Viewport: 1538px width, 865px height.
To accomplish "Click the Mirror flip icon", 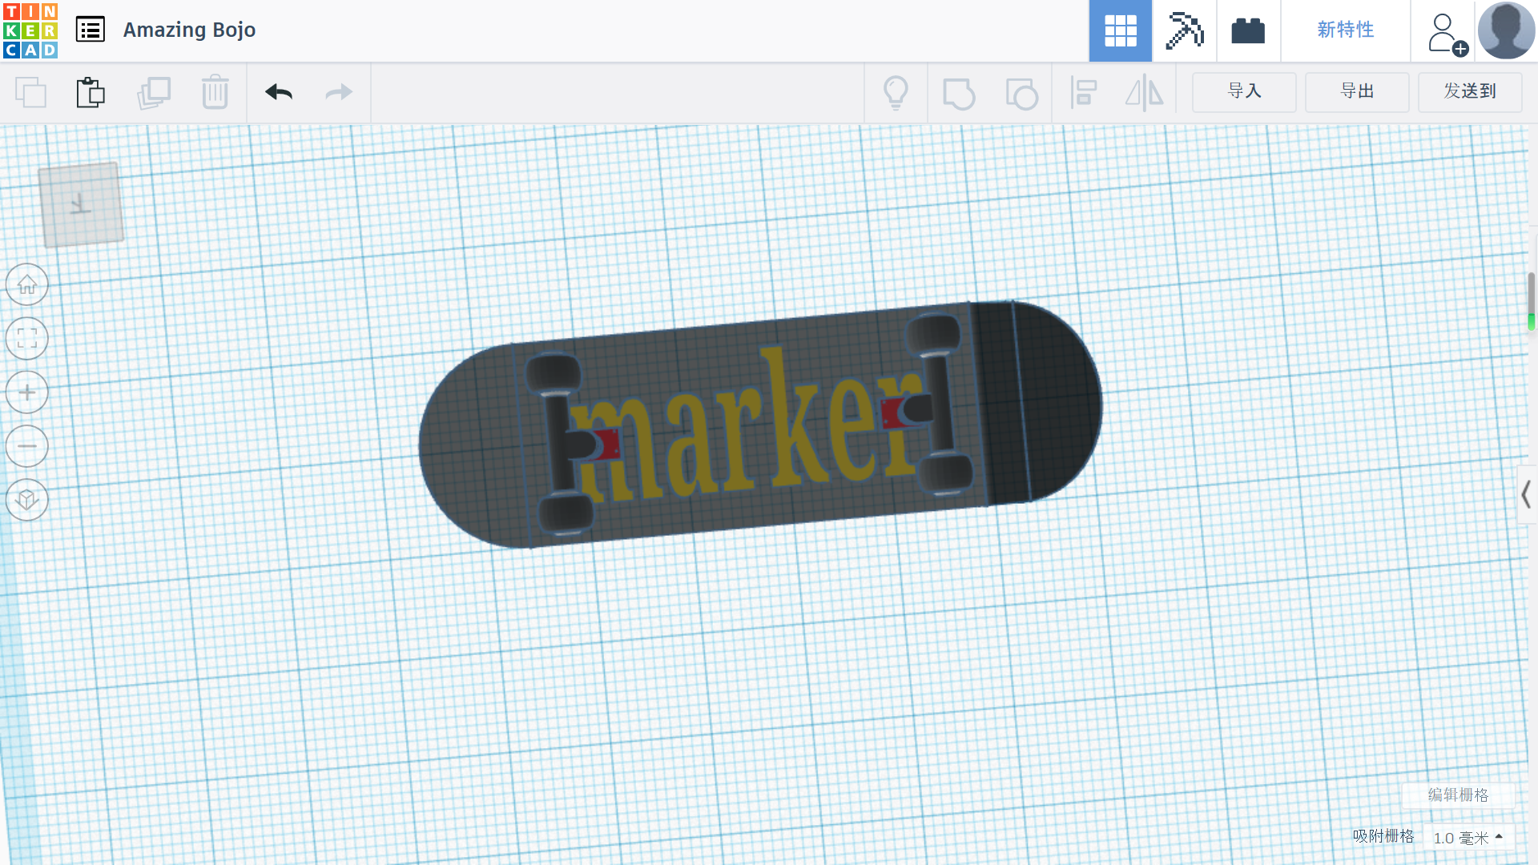I will [1145, 93].
